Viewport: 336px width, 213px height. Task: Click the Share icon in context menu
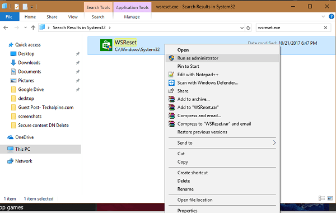pyautogui.click(x=171, y=91)
